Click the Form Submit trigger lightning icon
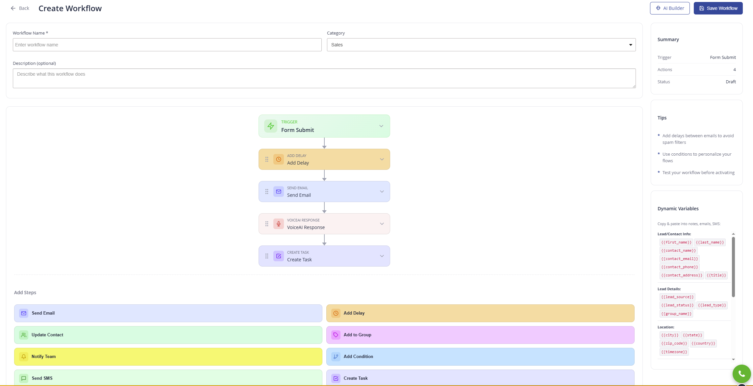 [270, 126]
